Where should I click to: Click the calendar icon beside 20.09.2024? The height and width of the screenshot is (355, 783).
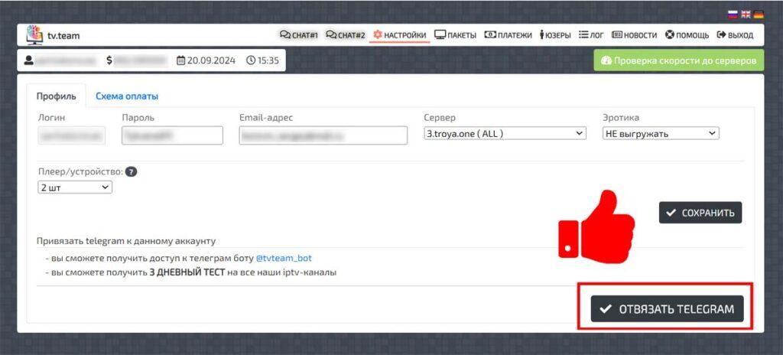180,60
